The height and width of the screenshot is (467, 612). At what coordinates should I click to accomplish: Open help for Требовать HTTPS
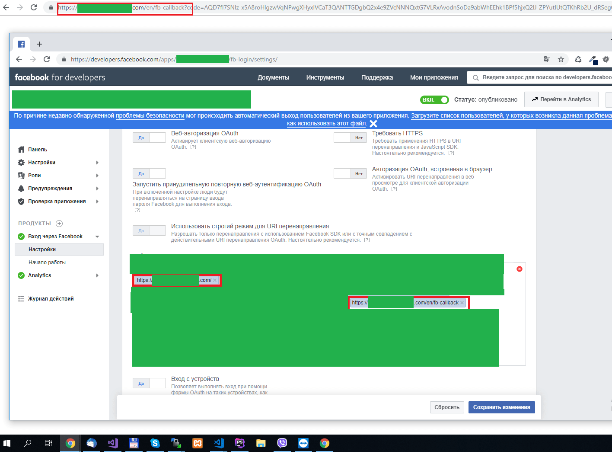[451, 153]
